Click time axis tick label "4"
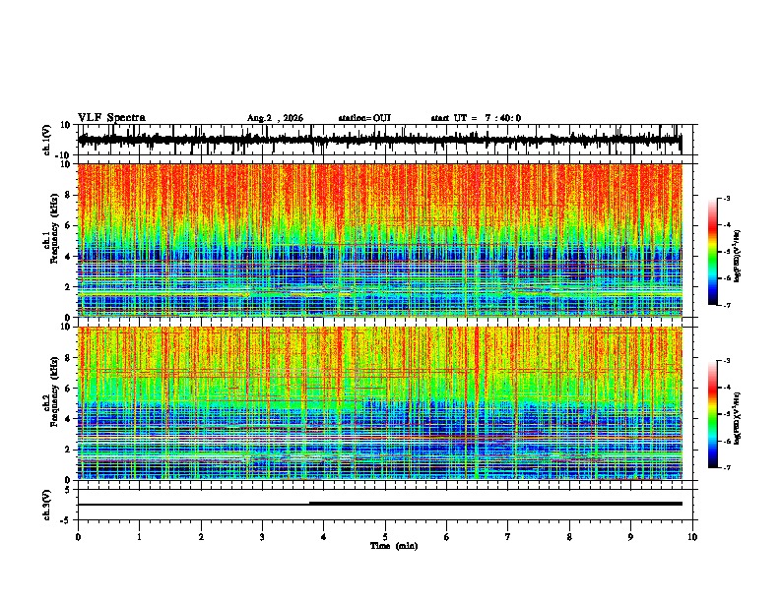780x602 pixels. (x=324, y=537)
